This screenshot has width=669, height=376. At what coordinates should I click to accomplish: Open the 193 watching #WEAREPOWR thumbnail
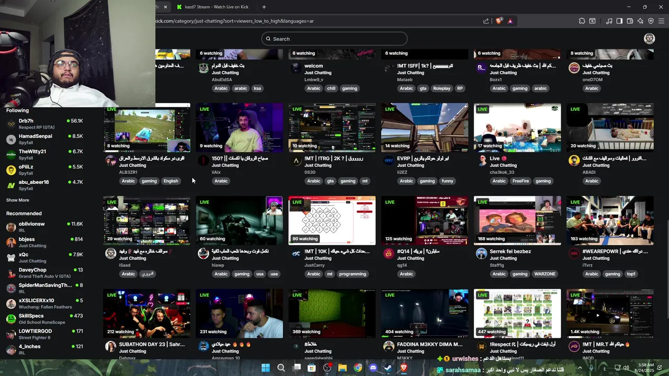(x=610, y=220)
